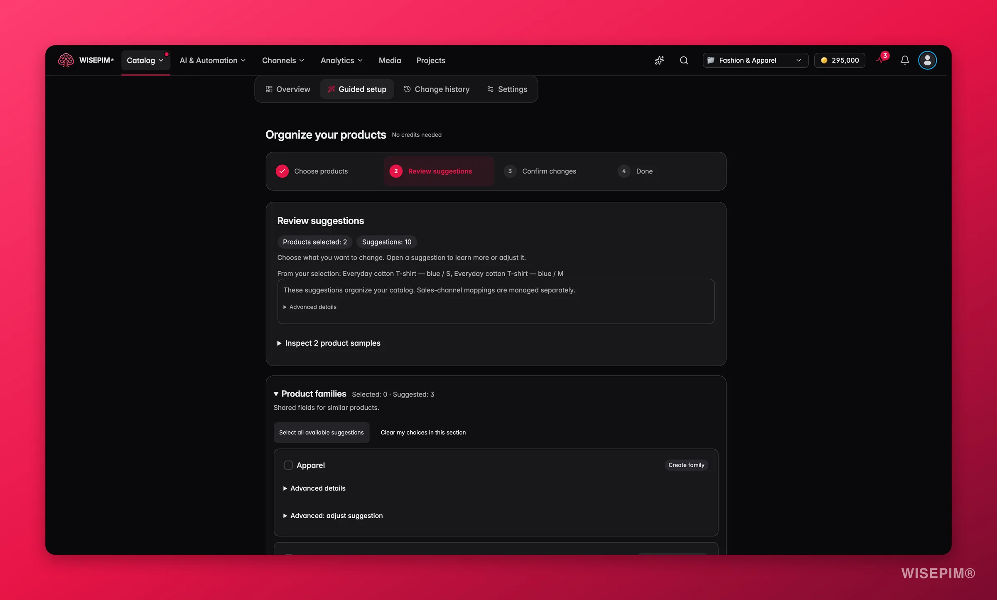Go to the Projects menu

pyautogui.click(x=431, y=61)
